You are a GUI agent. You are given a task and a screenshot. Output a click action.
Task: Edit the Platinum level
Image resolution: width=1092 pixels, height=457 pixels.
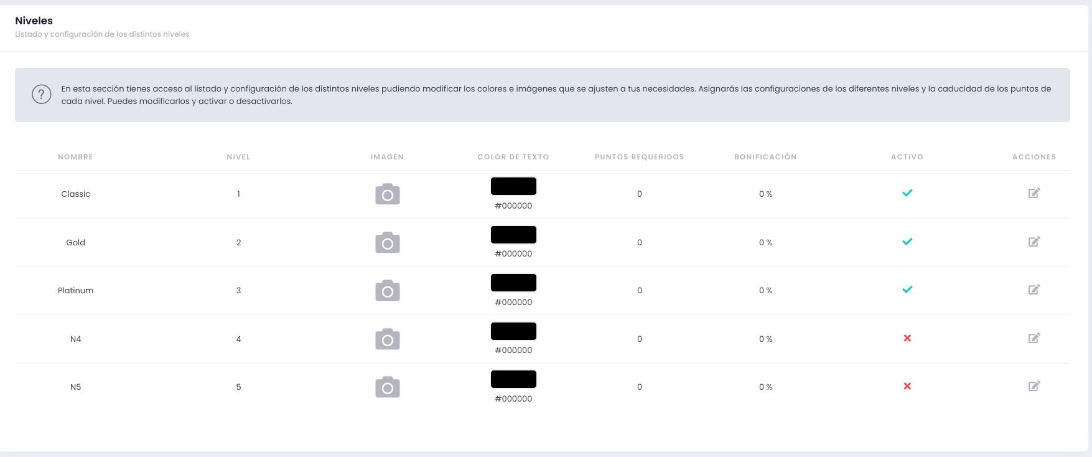(1034, 290)
